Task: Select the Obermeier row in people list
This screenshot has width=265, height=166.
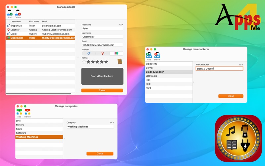Action: [40, 38]
